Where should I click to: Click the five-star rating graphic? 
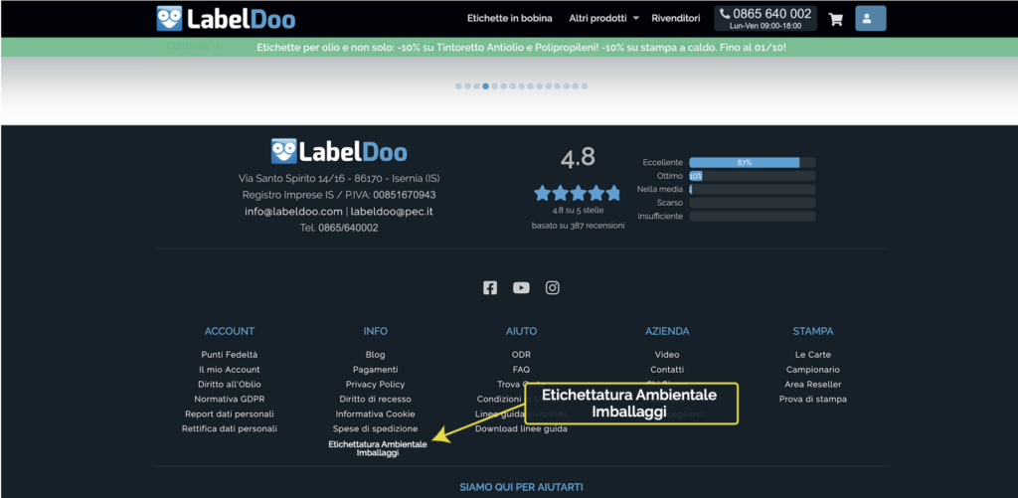click(x=578, y=193)
